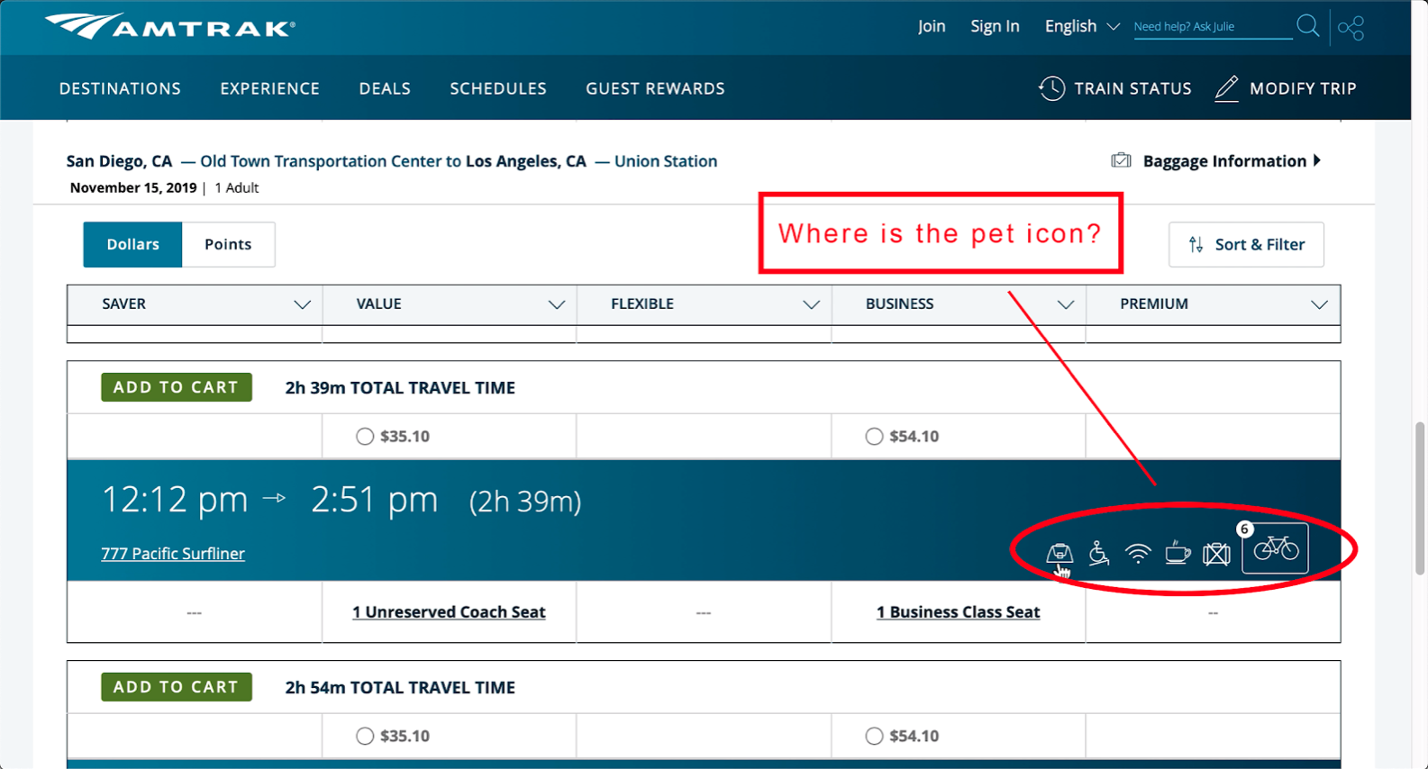This screenshot has width=1428, height=769.
Task: Add the 2h 54m trip to cart
Action: (177, 687)
